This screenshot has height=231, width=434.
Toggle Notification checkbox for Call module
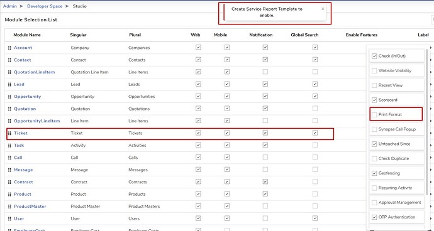265,157
